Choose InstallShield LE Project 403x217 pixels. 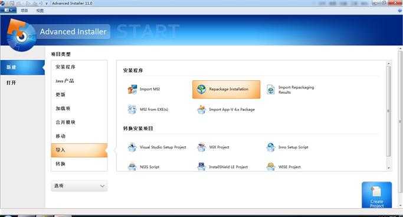tap(222, 167)
